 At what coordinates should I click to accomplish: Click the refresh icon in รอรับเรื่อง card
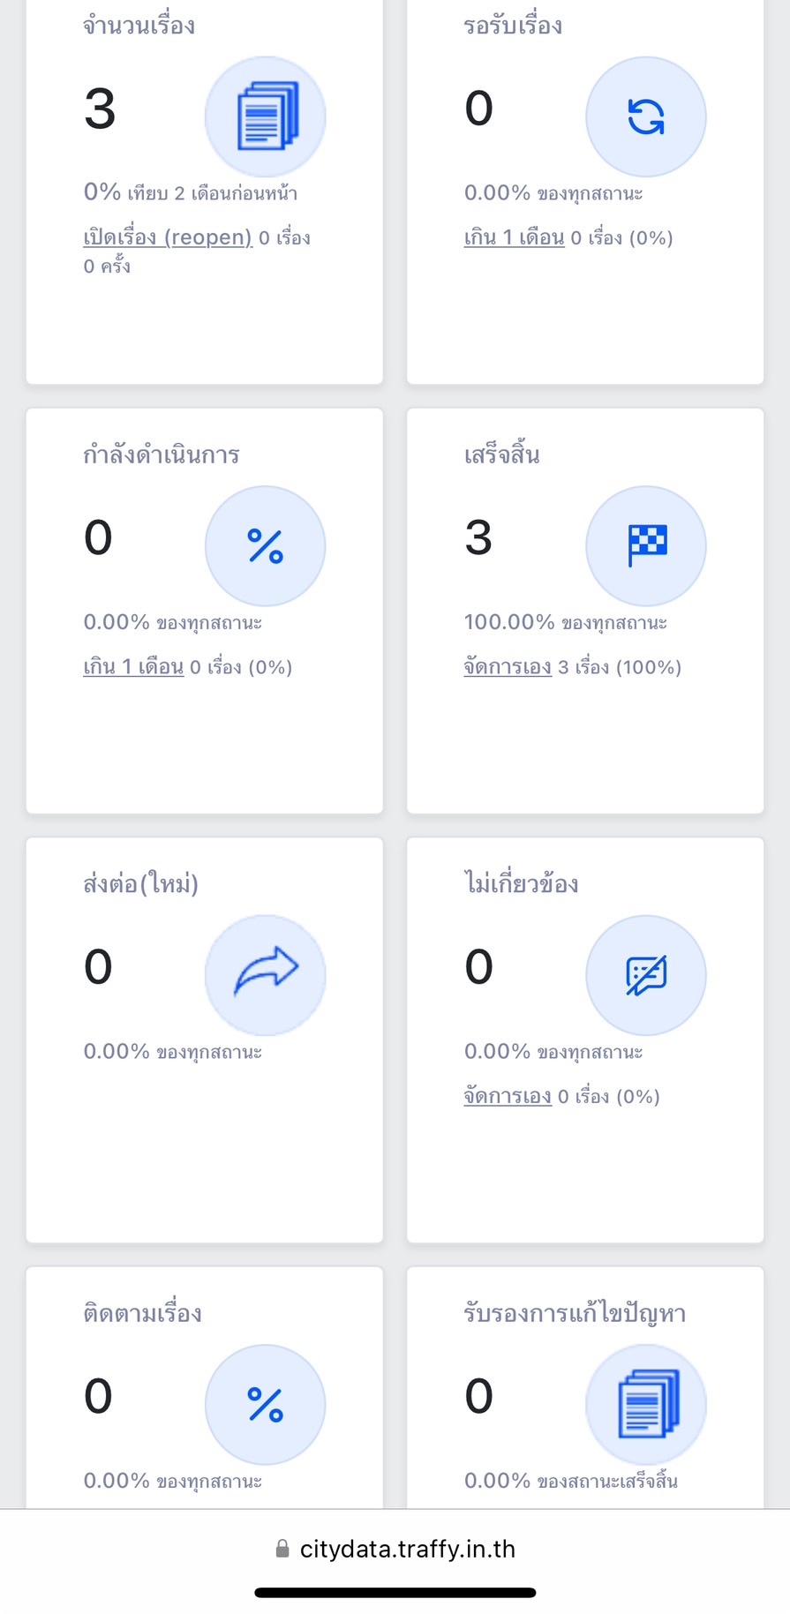click(x=646, y=116)
